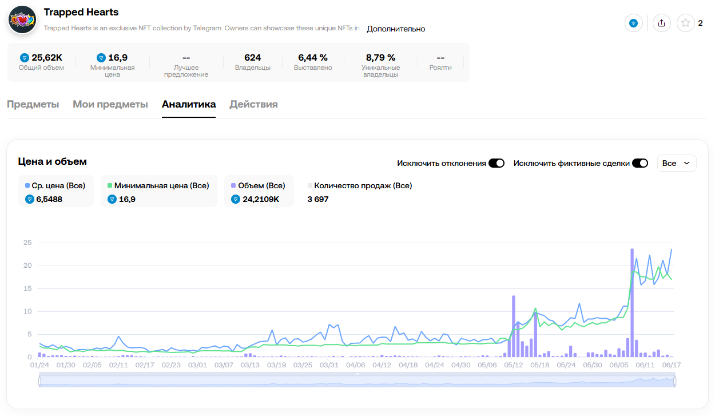
Task: Click the Trapped Hearts collection avatar
Action: [x=22, y=20]
